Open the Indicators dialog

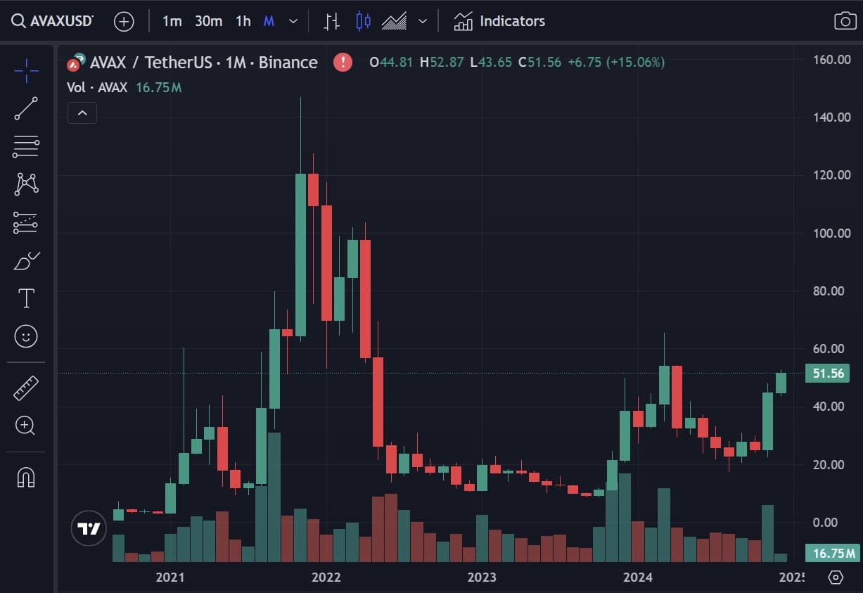[x=499, y=21]
